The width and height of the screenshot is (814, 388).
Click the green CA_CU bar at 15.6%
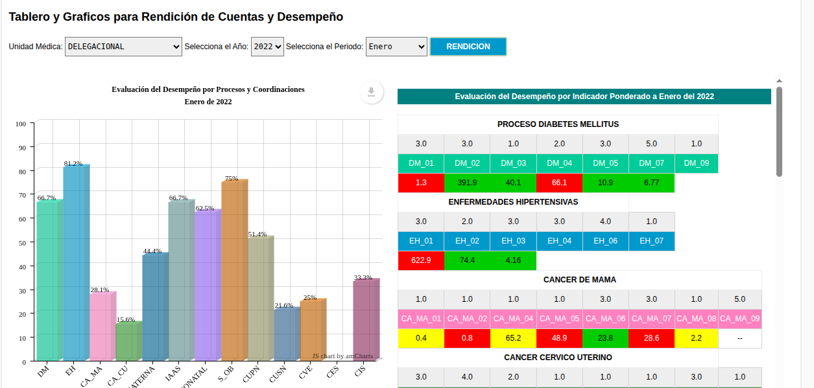click(126, 341)
